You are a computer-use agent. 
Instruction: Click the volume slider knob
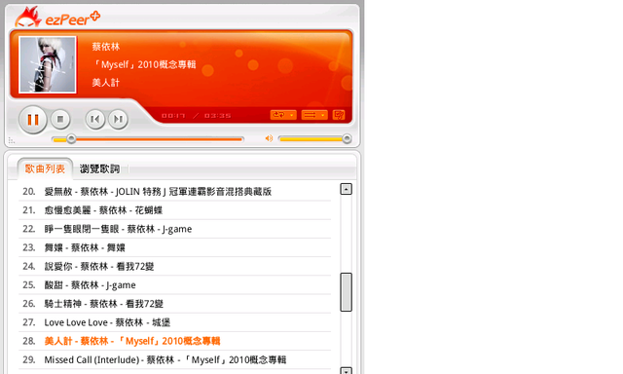(347, 138)
